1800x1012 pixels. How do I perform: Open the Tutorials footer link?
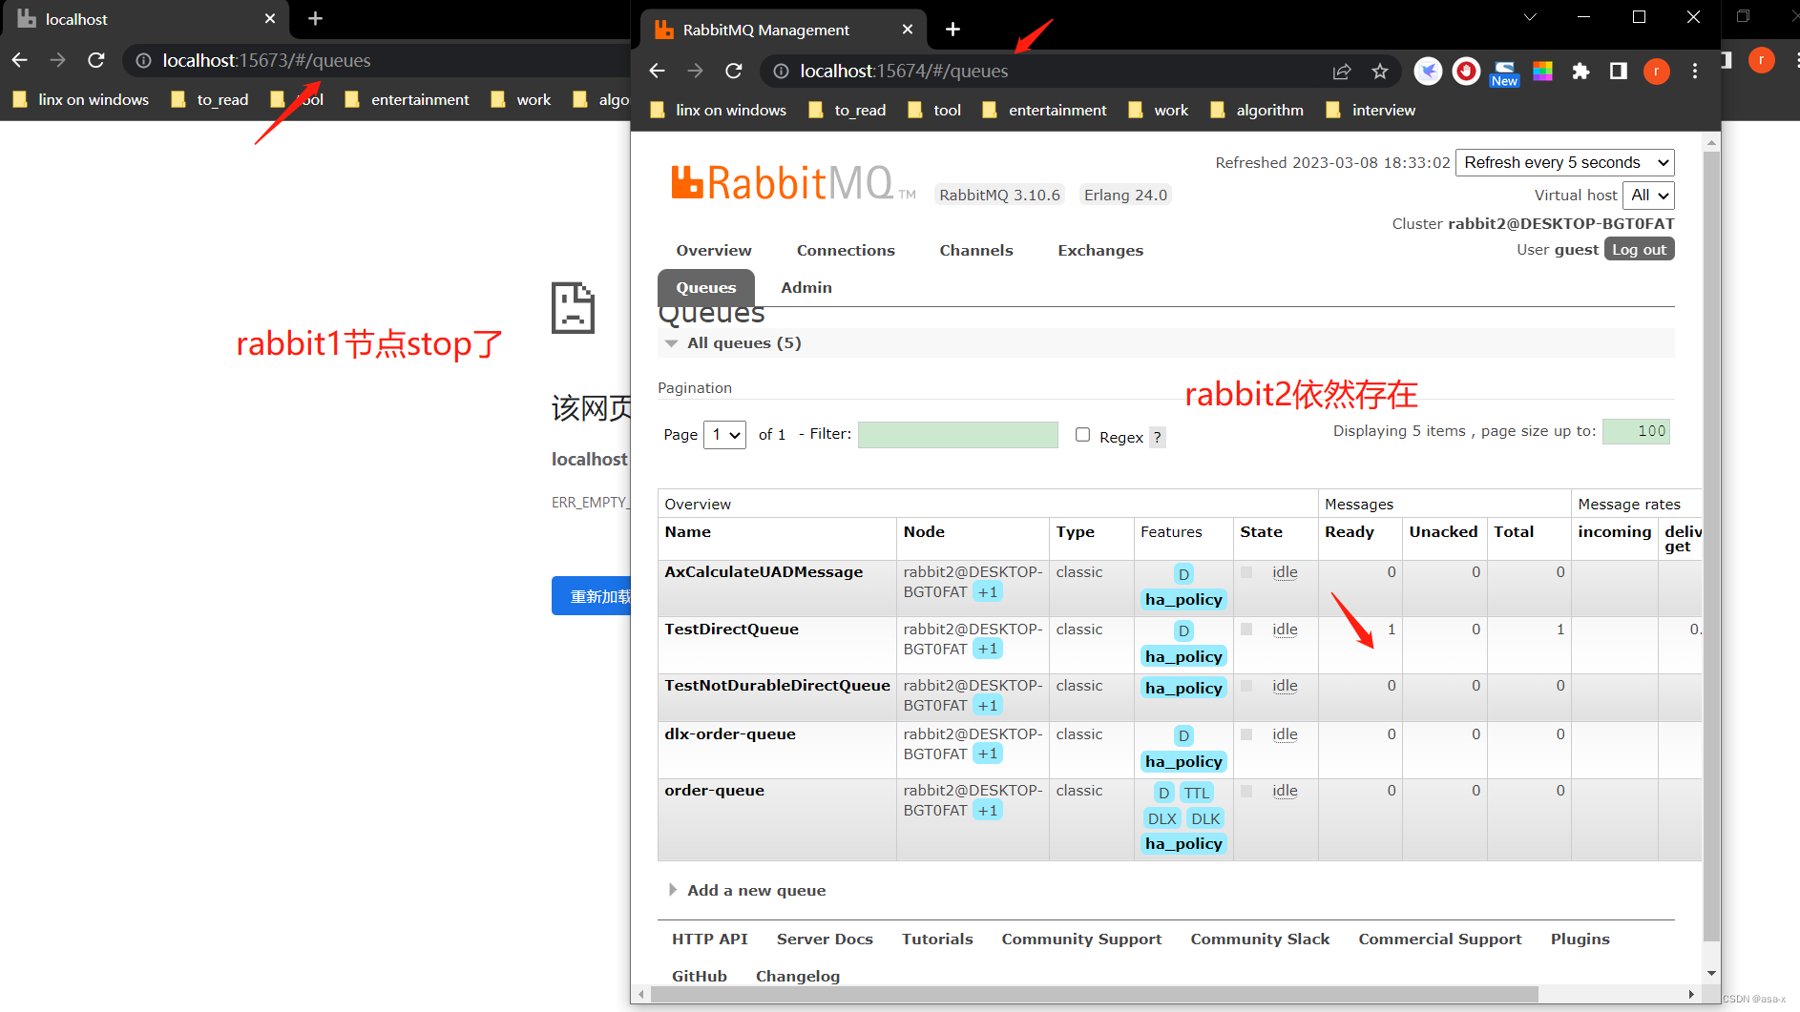pyautogui.click(x=937, y=940)
